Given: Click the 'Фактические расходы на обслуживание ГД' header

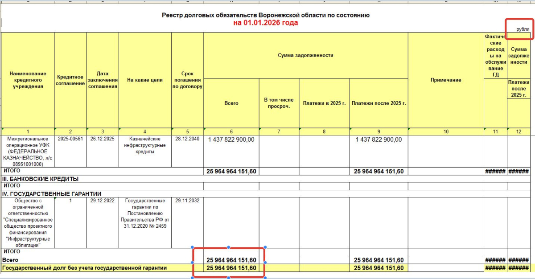Looking at the screenshot, I should click(x=495, y=55).
